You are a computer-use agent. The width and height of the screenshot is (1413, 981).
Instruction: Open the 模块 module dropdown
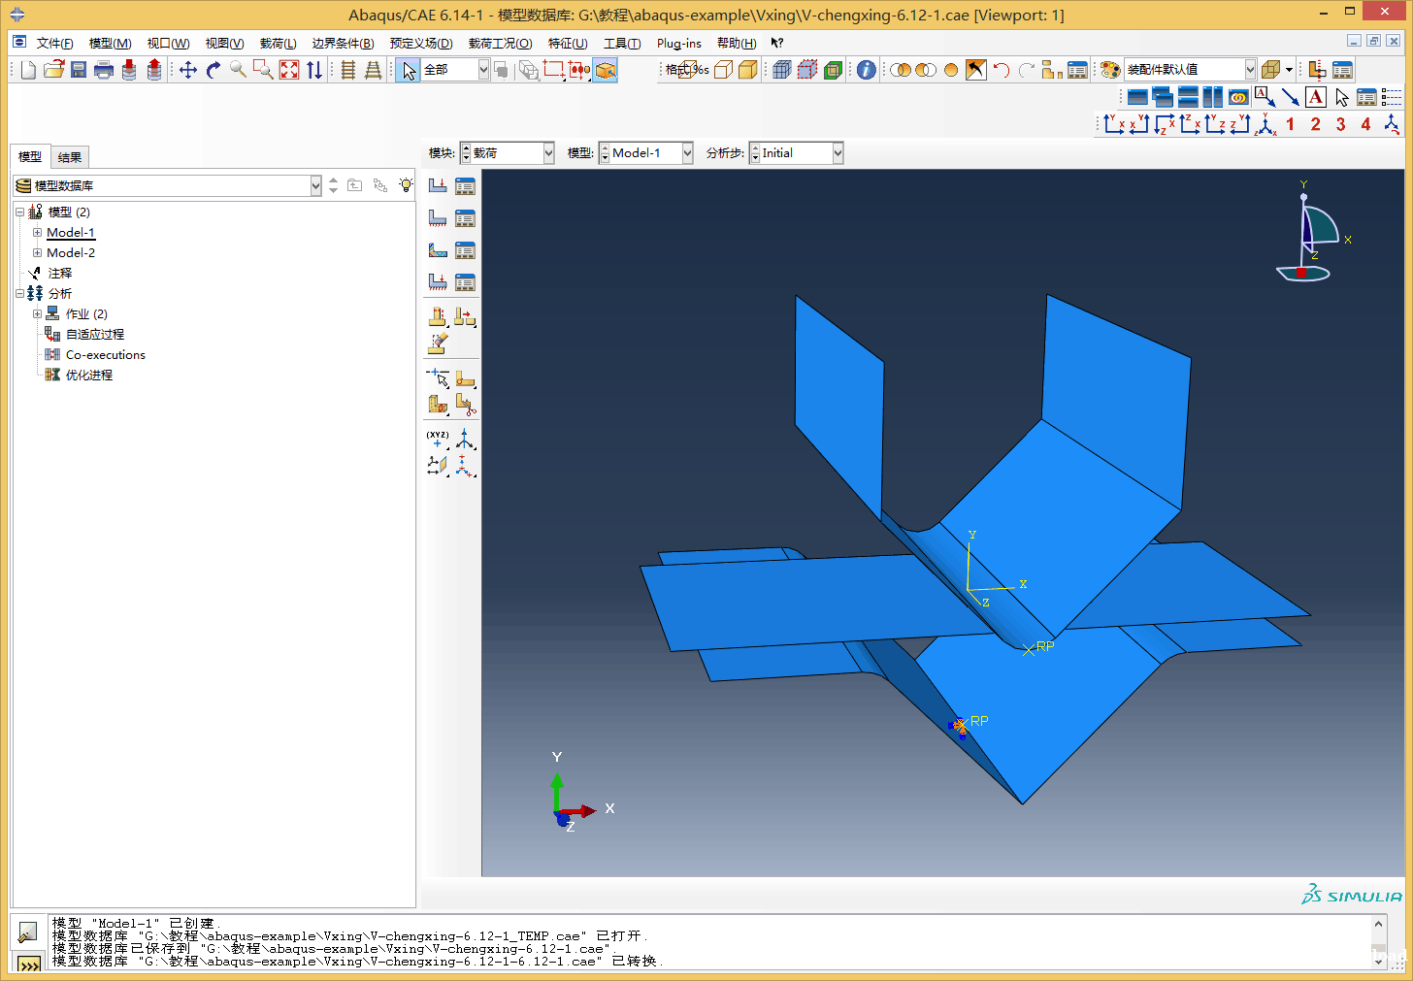pyautogui.click(x=548, y=153)
